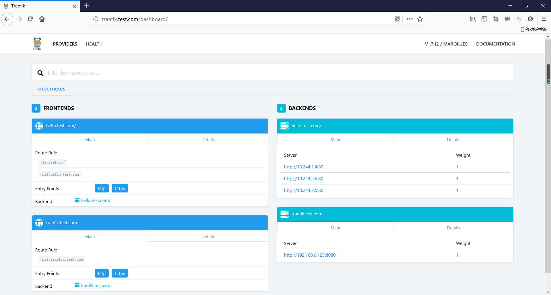
Task: Open server link http://10.244.2.5:80
Action: pos(304,190)
